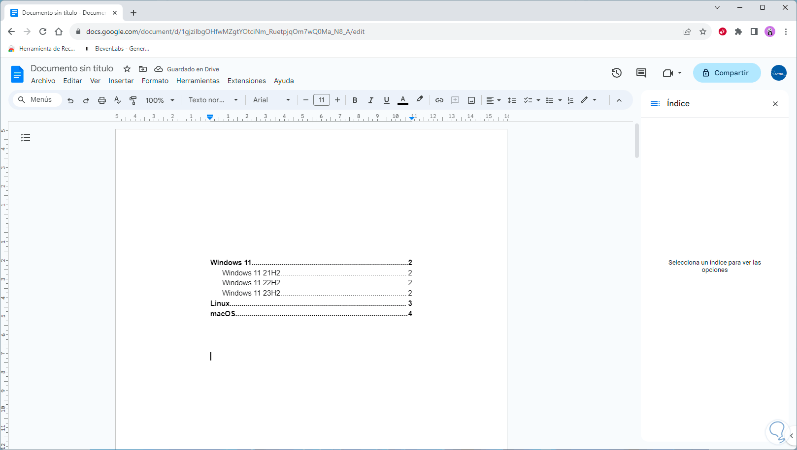Toggle bold formatting
Screen dimensions: 797x450
[355, 100]
